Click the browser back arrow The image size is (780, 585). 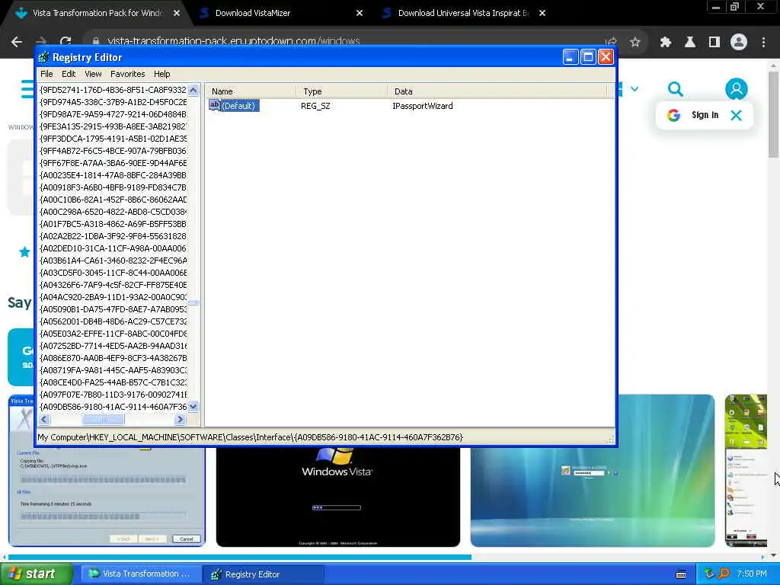tap(17, 42)
